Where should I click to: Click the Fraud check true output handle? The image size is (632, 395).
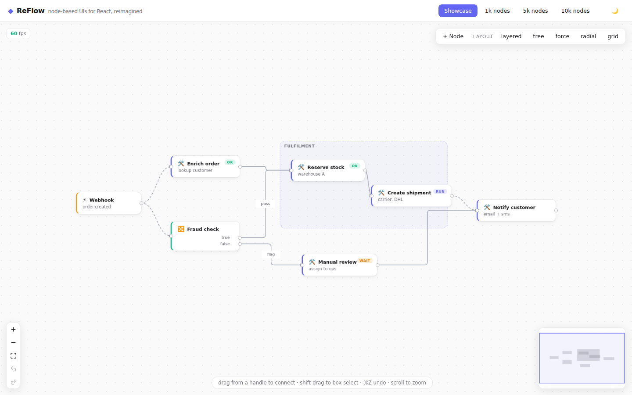(x=240, y=238)
